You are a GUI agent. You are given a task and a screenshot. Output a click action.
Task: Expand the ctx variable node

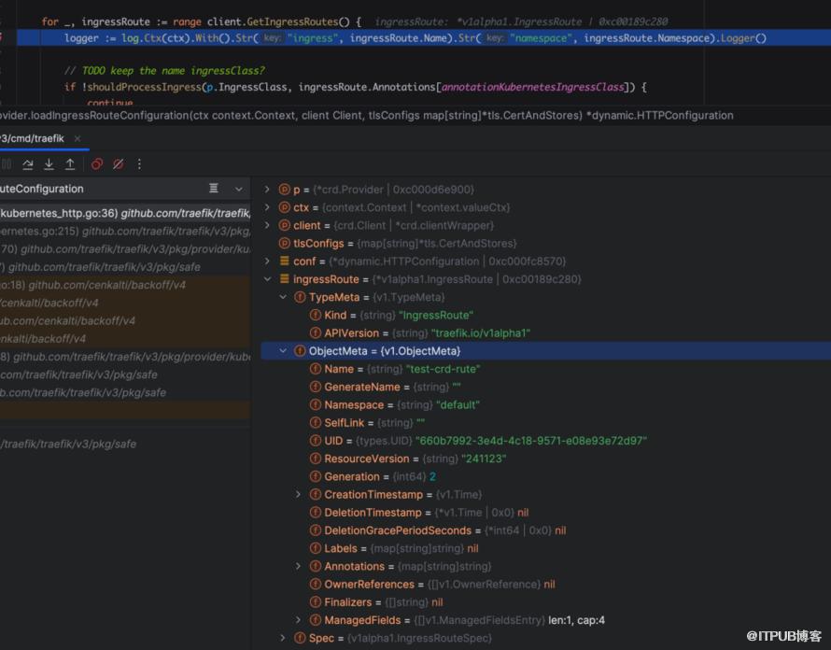pyautogui.click(x=267, y=207)
